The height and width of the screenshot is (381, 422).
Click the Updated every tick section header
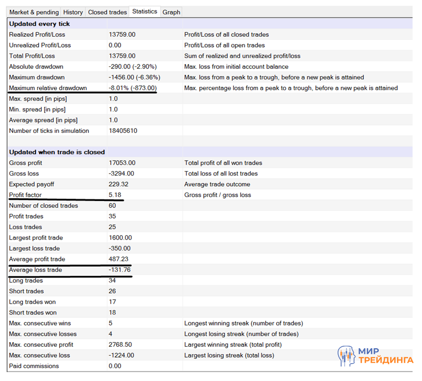pyautogui.click(x=40, y=24)
